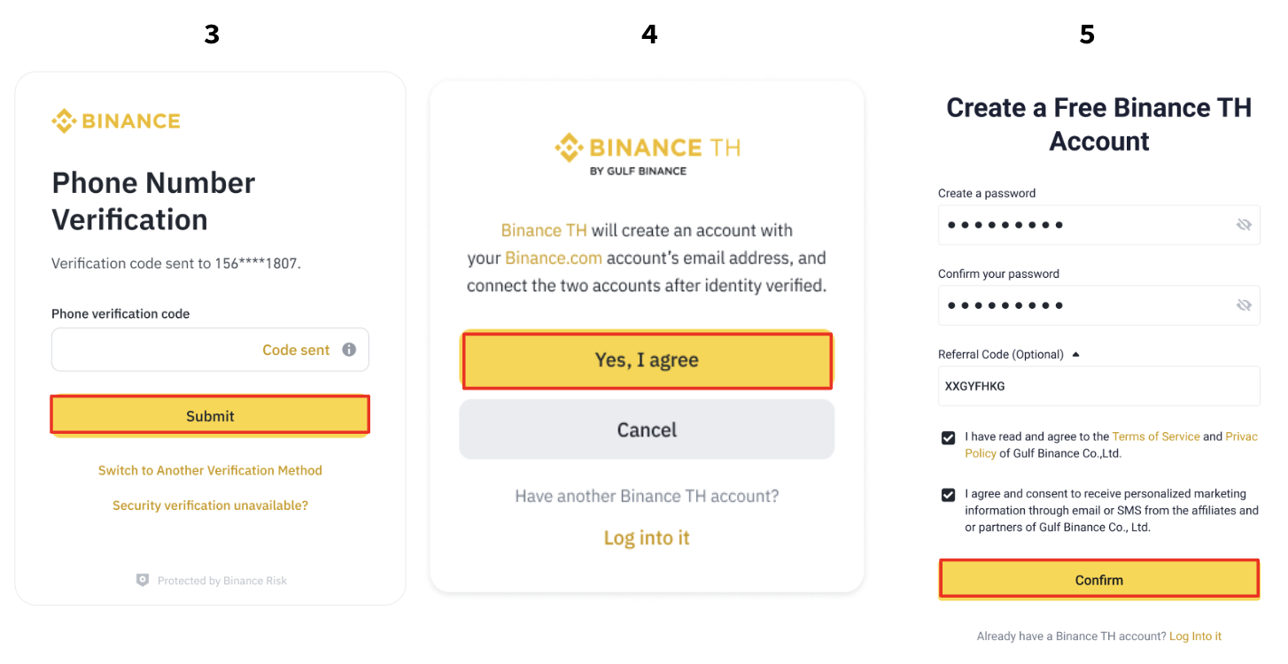This screenshot has height=664, width=1288.
Task: Click the Protected by Binance Risk shield icon
Action: [143, 581]
